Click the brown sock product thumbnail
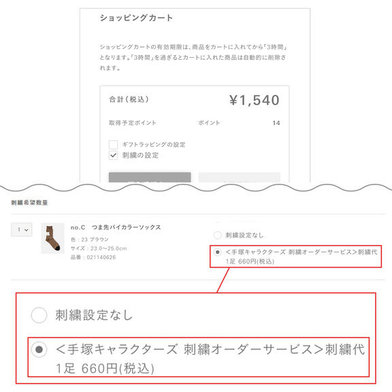Screen dimensions: 392x392 click(x=53, y=238)
